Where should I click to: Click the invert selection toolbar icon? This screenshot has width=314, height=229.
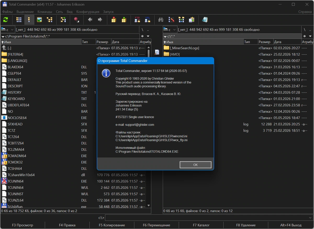coord(63,20)
